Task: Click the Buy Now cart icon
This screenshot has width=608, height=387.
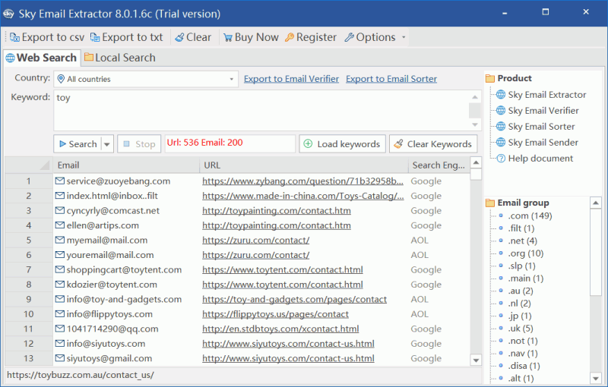Action: click(228, 37)
